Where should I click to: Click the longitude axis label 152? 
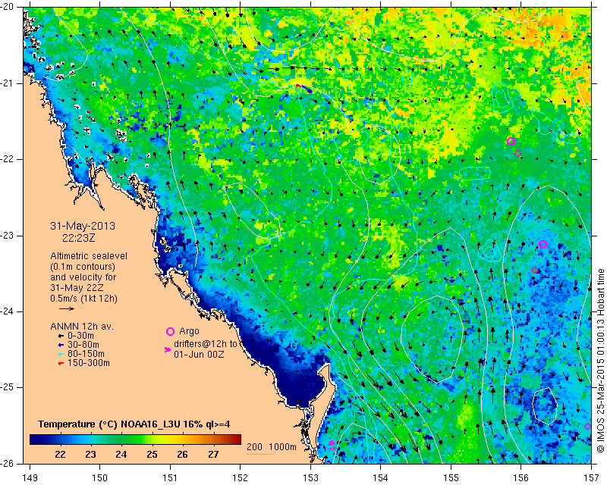[241, 478]
